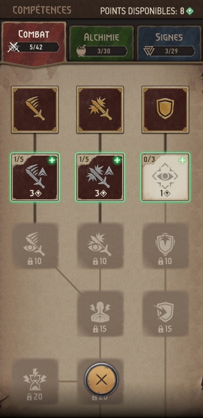Select the 0/3 eye skill card
Viewport: 203px width, 418px height.
pos(165,177)
